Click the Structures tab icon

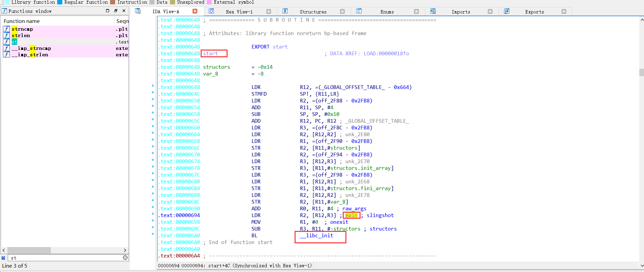[x=285, y=11]
